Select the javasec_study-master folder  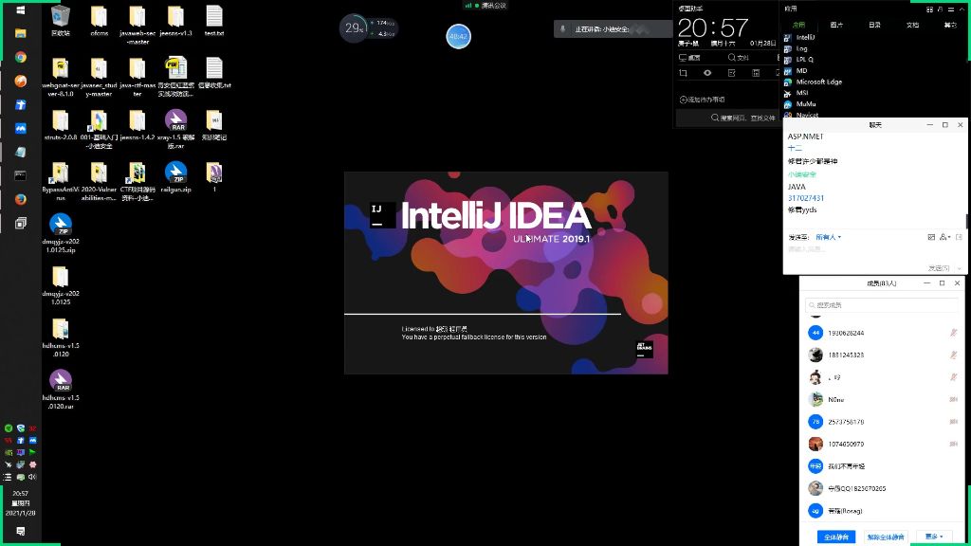click(x=99, y=77)
